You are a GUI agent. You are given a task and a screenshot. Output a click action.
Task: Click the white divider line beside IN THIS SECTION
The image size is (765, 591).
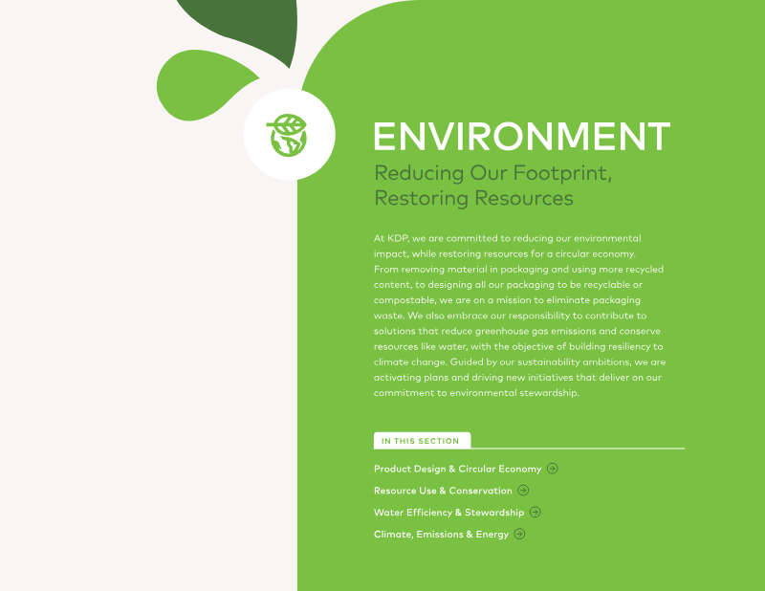(x=579, y=448)
